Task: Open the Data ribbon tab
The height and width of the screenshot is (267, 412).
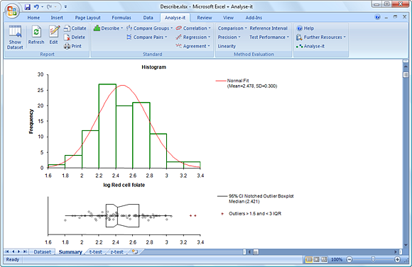Action: [x=148, y=18]
